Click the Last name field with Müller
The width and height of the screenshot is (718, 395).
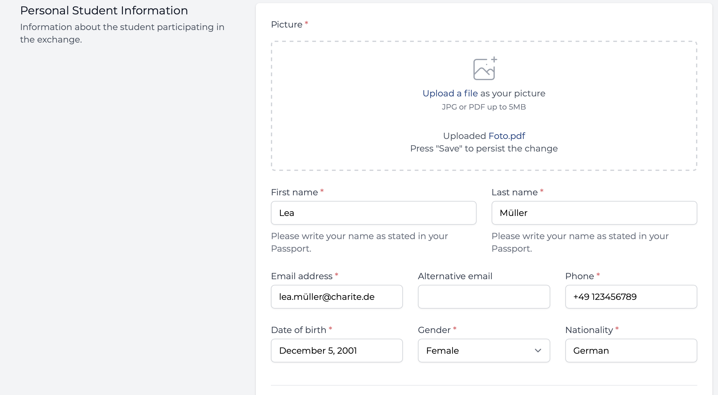click(x=594, y=213)
